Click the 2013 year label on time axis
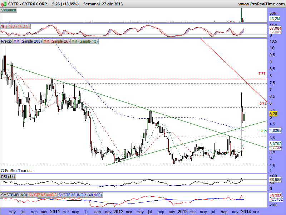 pos(183,212)
